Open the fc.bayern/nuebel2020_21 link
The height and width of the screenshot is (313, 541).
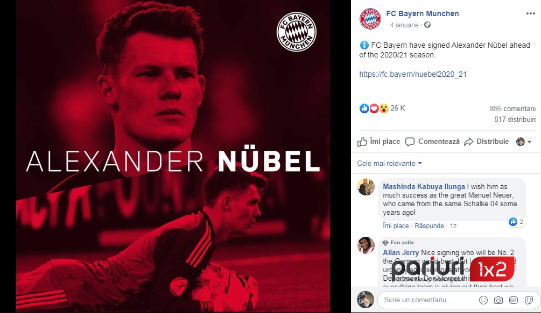(x=413, y=74)
